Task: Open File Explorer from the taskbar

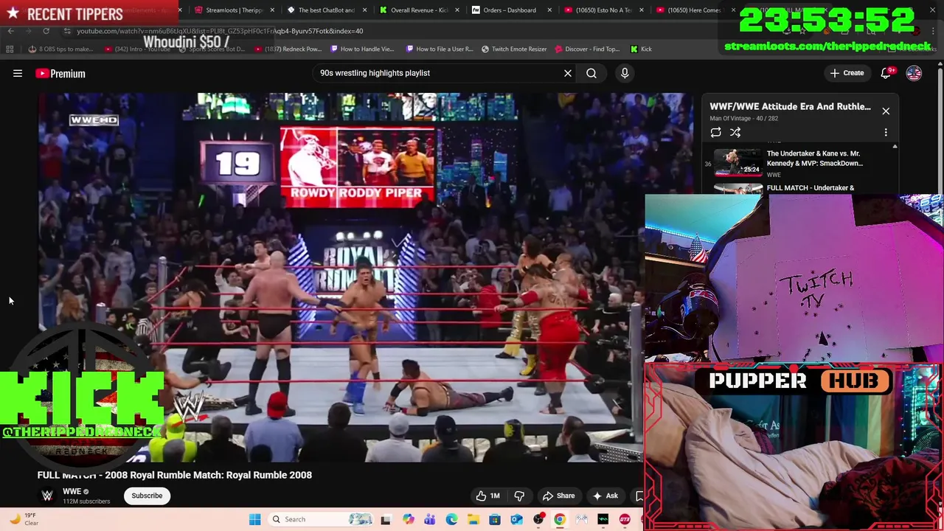Action: pos(473,519)
